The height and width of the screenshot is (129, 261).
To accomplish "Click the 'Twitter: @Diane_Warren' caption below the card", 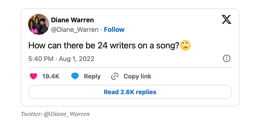I will coord(55,114).
